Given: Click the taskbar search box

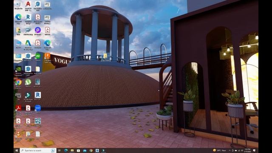Looking at the screenshot, I should click(x=38, y=150).
